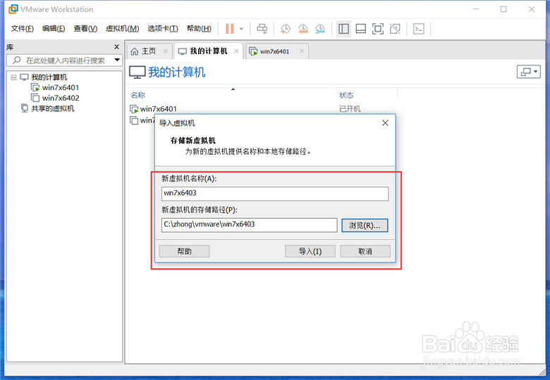Open the 编辑(E) menu

(54, 29)
